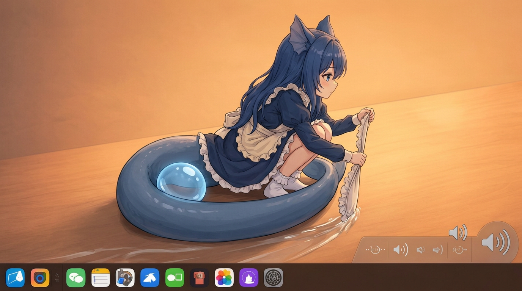522x291 pixels.
Task: Select the bright white two-wave speaker in panel
Action: [401, 250]
